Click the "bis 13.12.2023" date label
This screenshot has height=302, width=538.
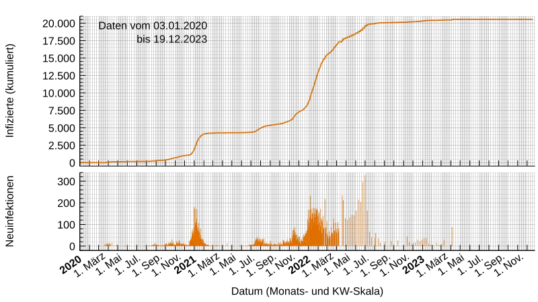pos(171,40)
